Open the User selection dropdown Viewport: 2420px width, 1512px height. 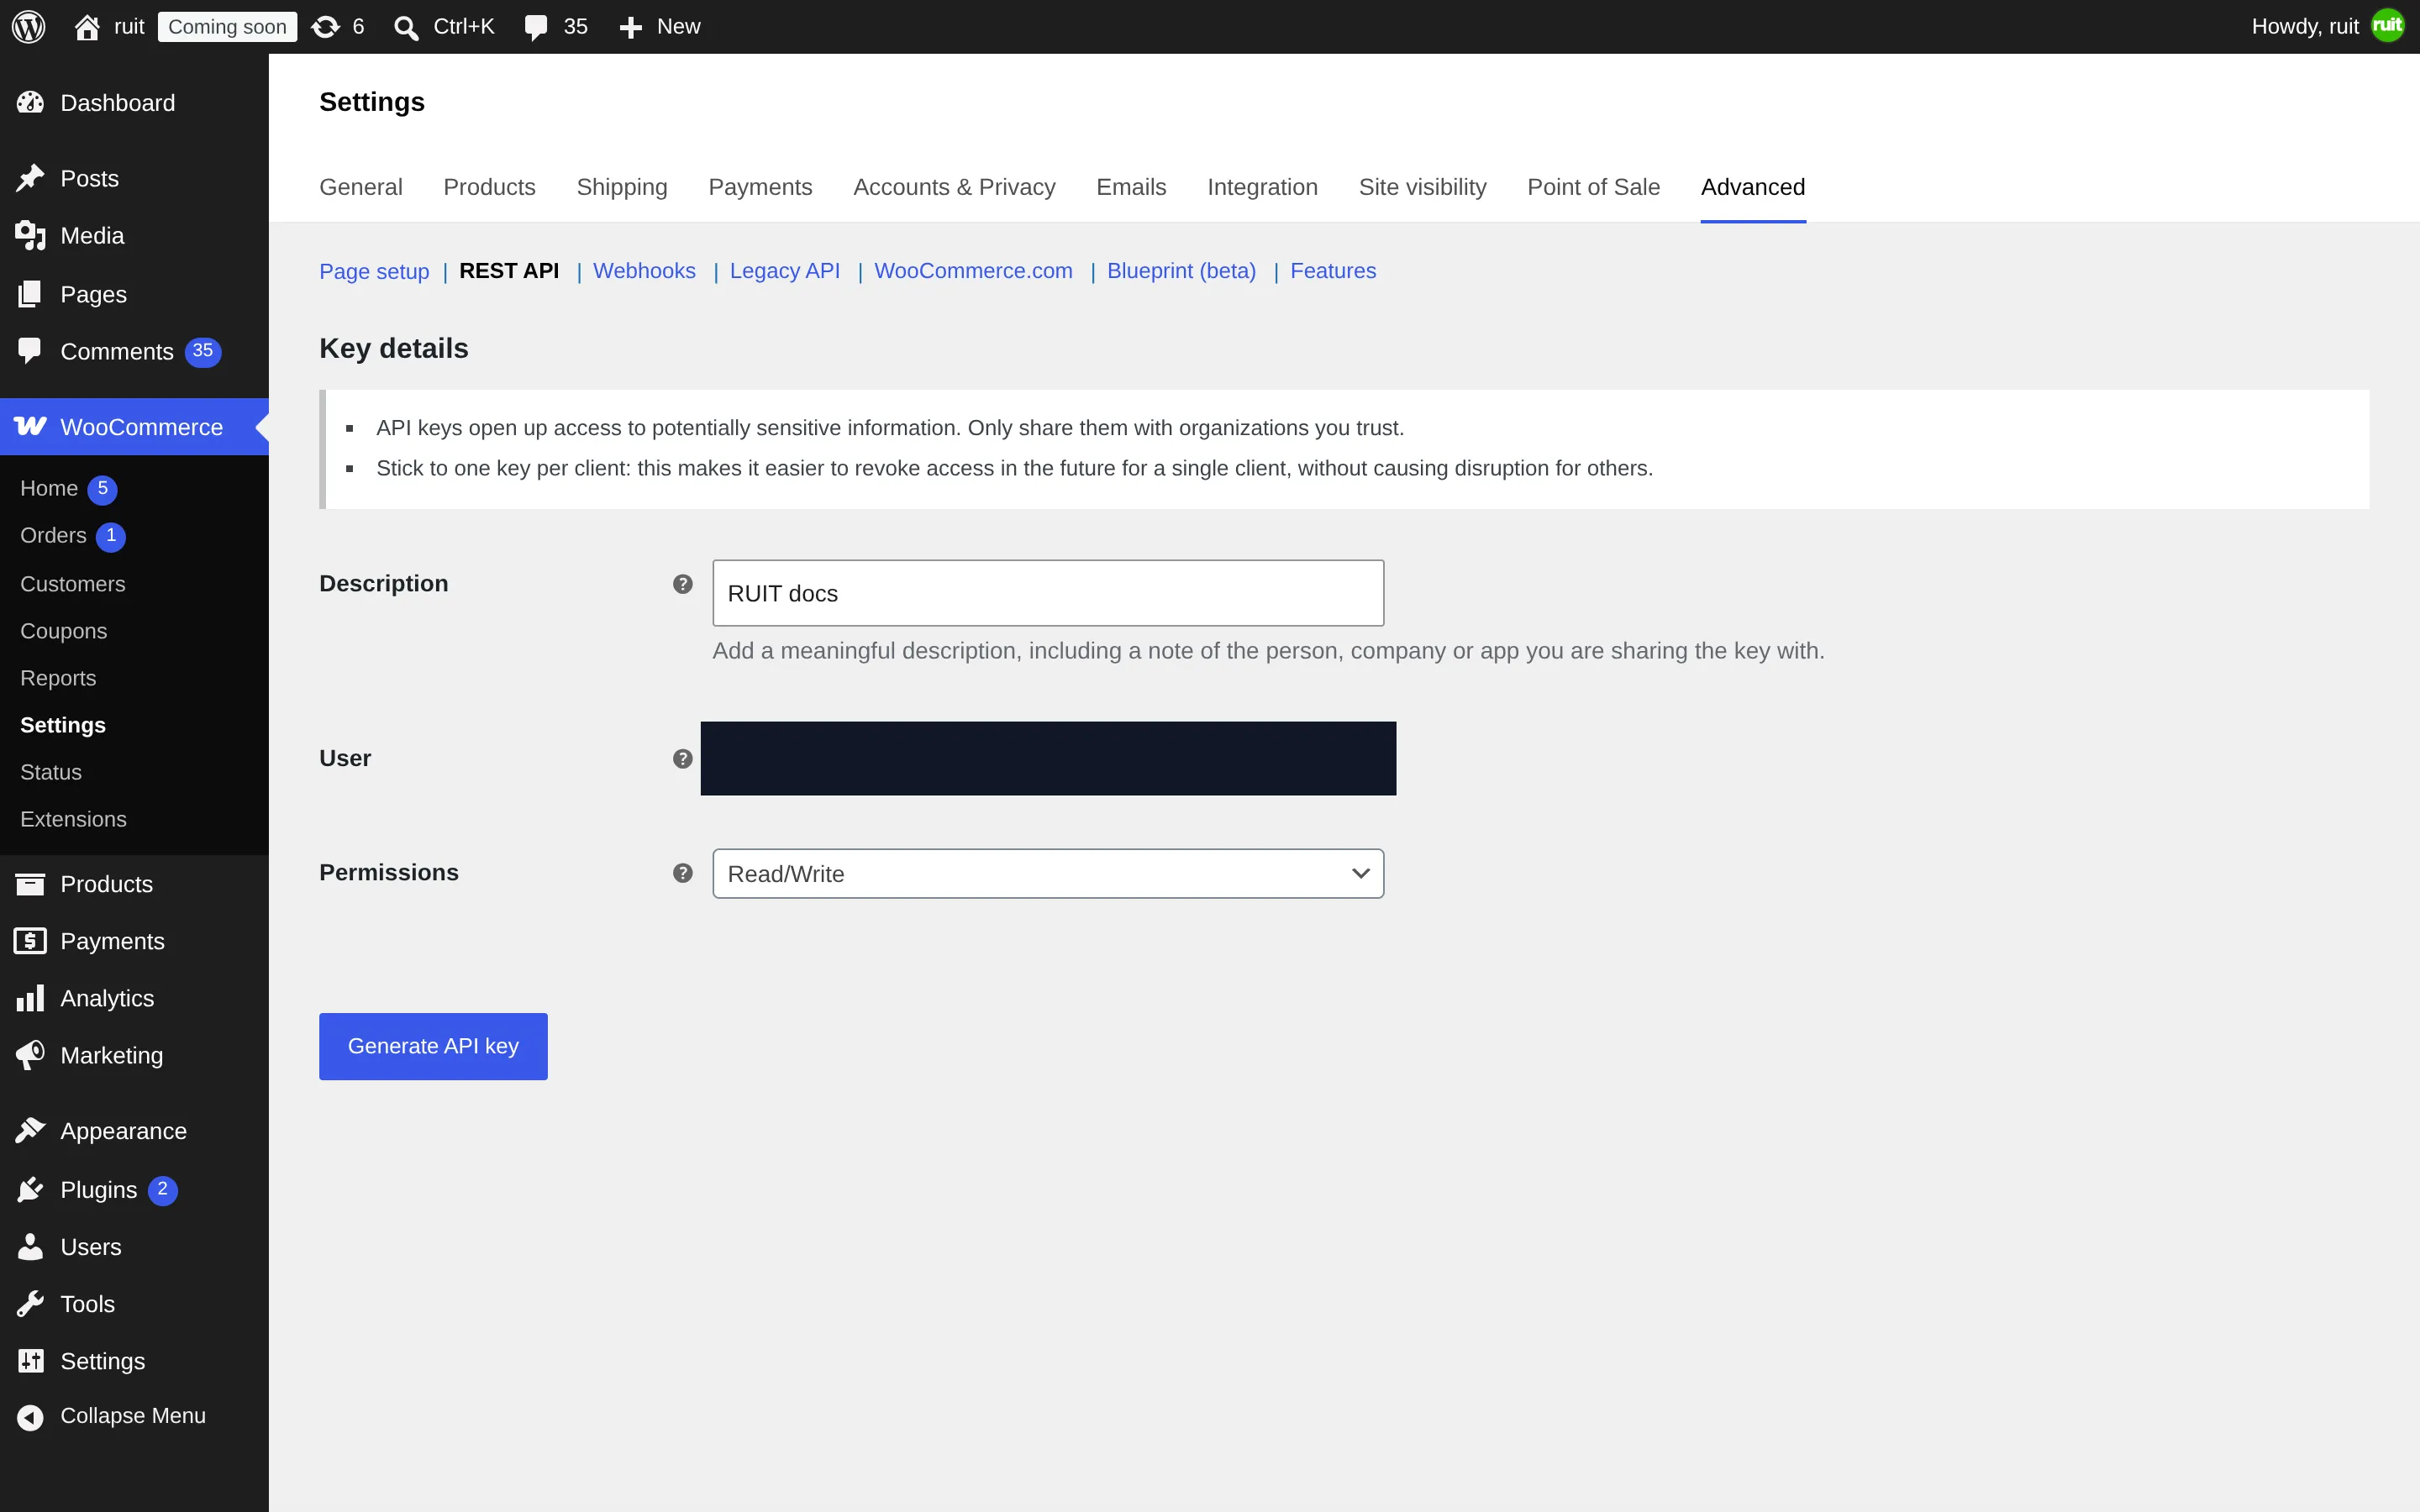click(x=1048, y=759)
